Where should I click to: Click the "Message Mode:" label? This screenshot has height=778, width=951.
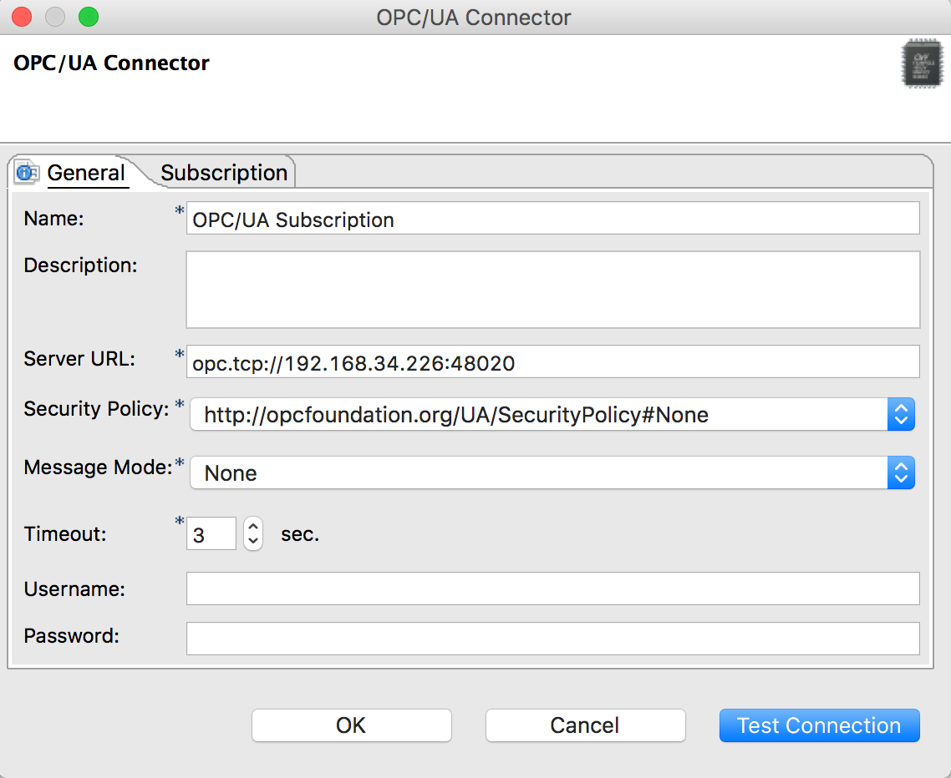click(99, 467)
